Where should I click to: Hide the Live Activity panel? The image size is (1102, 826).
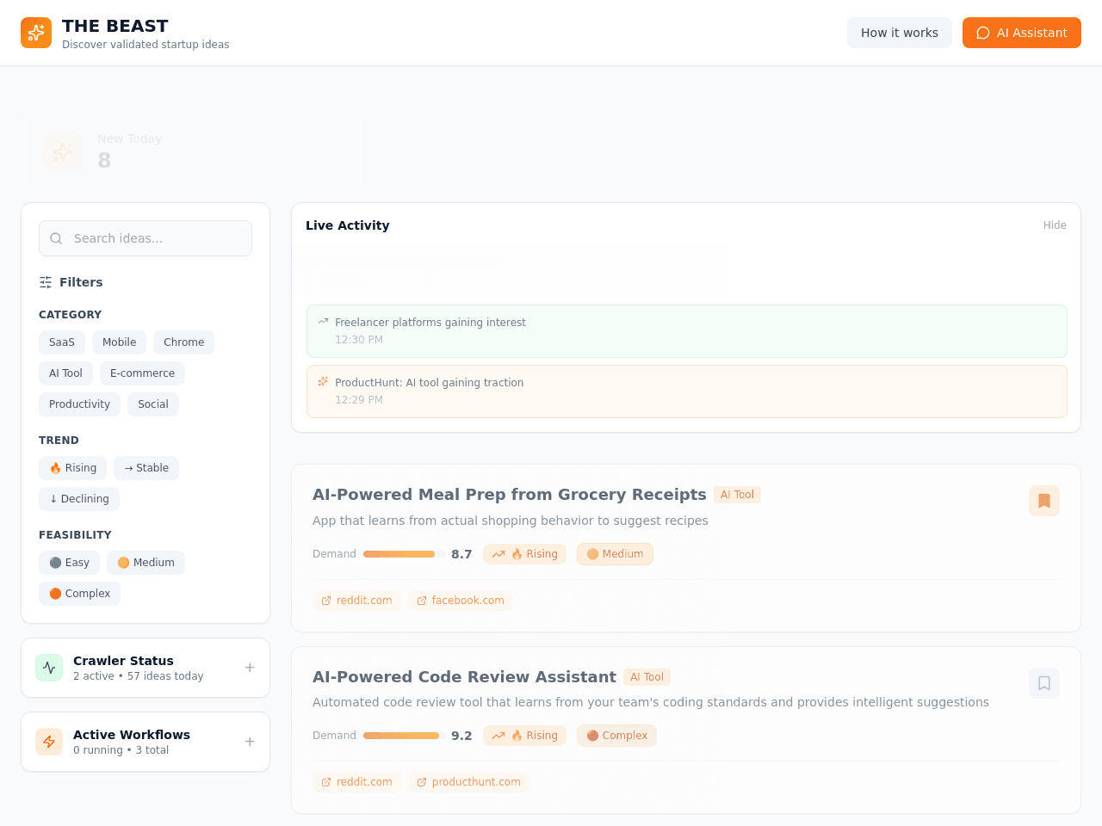tap(1055, 225)
